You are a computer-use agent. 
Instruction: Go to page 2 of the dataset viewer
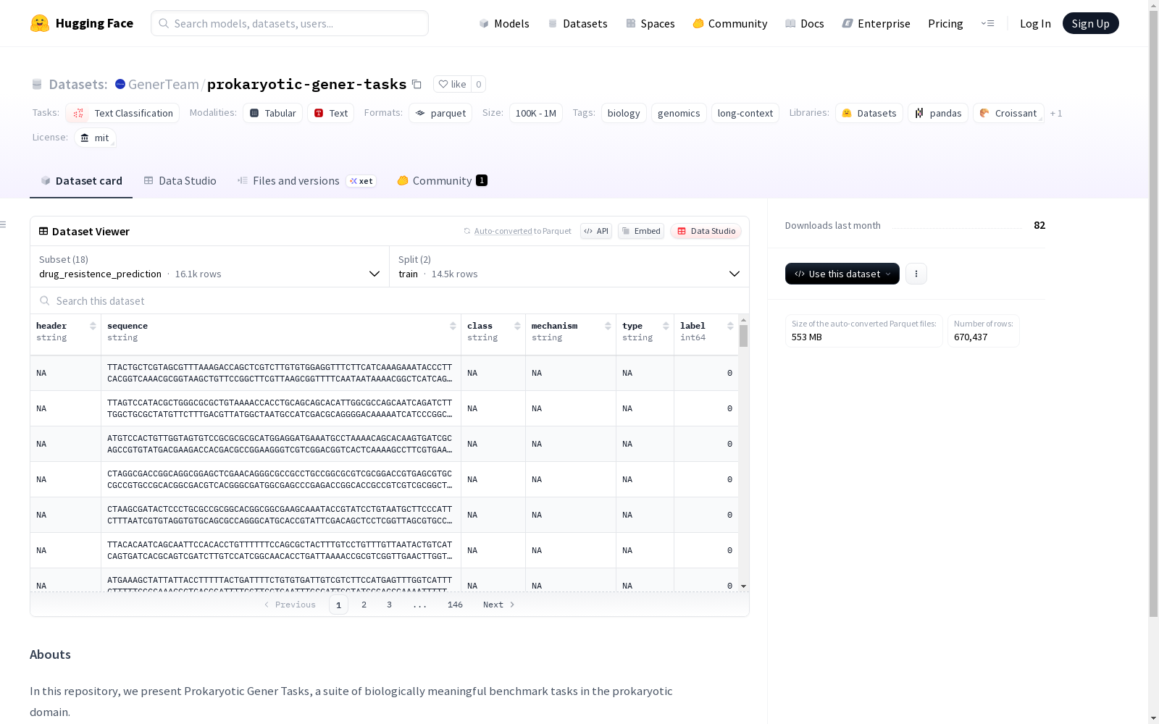tap(364, 605)
